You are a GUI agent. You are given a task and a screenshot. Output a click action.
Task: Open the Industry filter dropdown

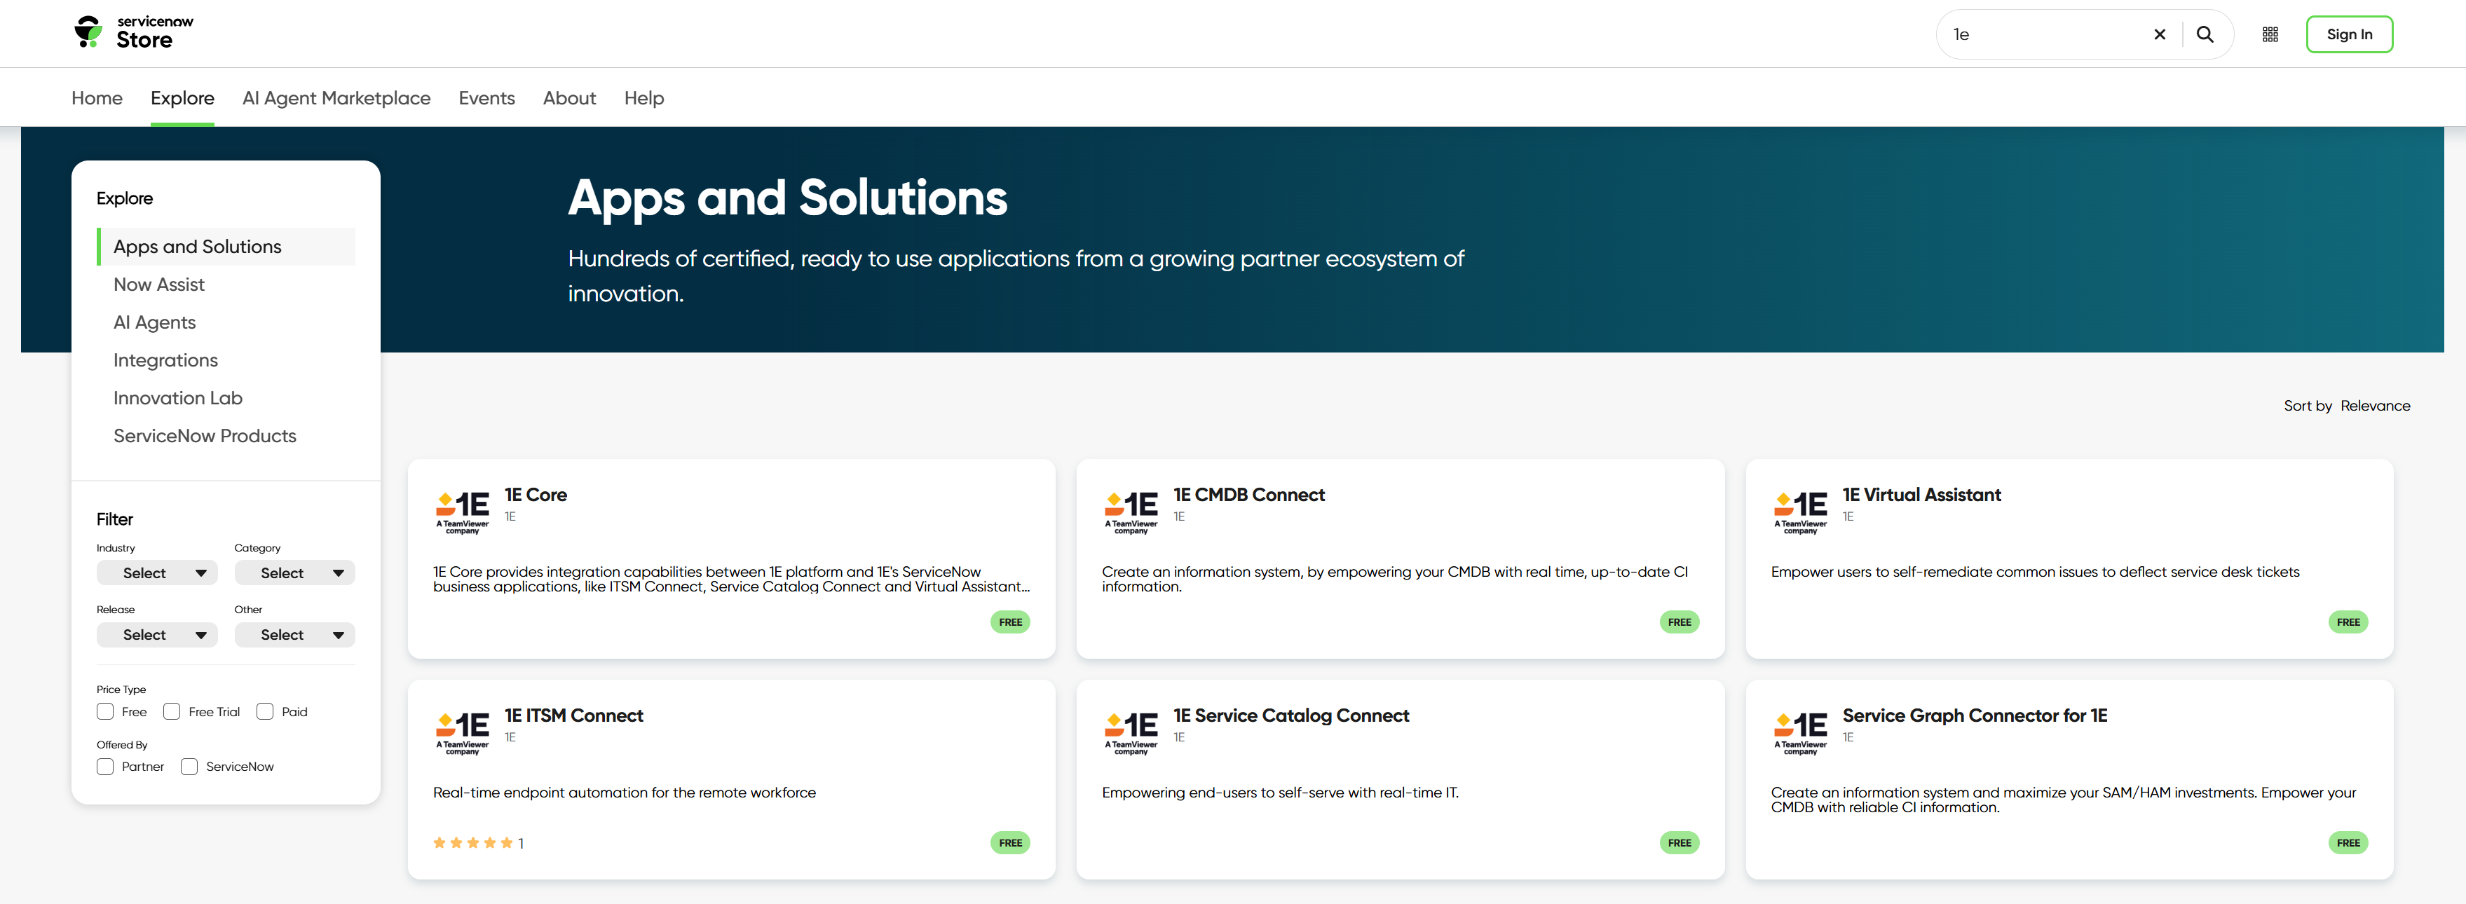click(x=157, y=573)
